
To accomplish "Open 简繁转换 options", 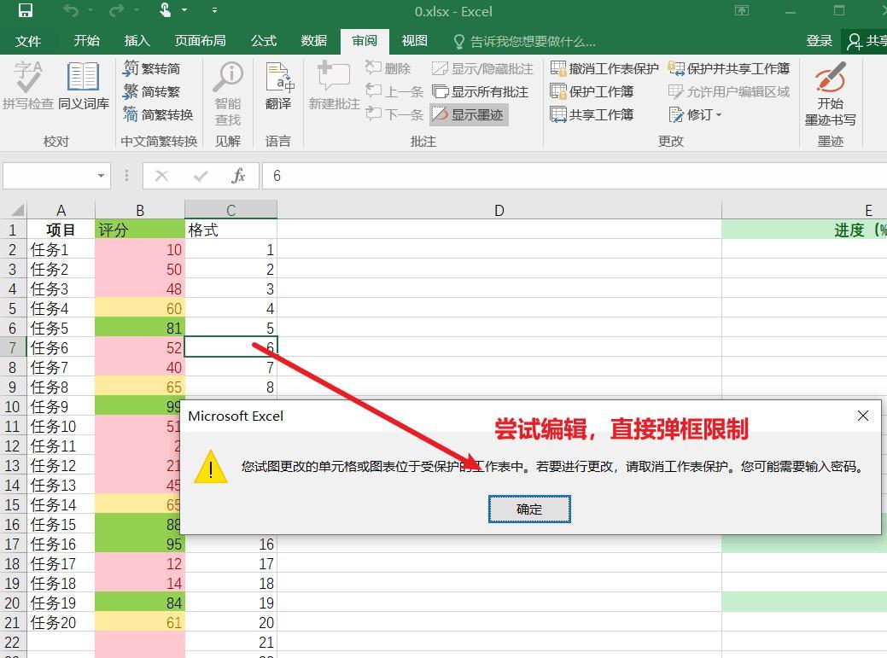I will pyautogui.click(x=159, y=114).
